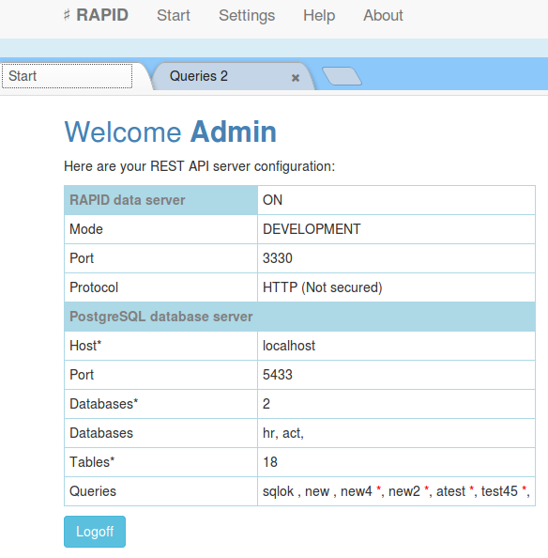Select the 'localhost' value cell

[396, 346]
